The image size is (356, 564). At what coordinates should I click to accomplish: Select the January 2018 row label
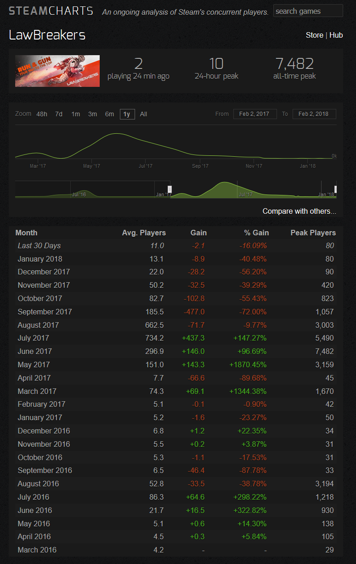[40, 259]
